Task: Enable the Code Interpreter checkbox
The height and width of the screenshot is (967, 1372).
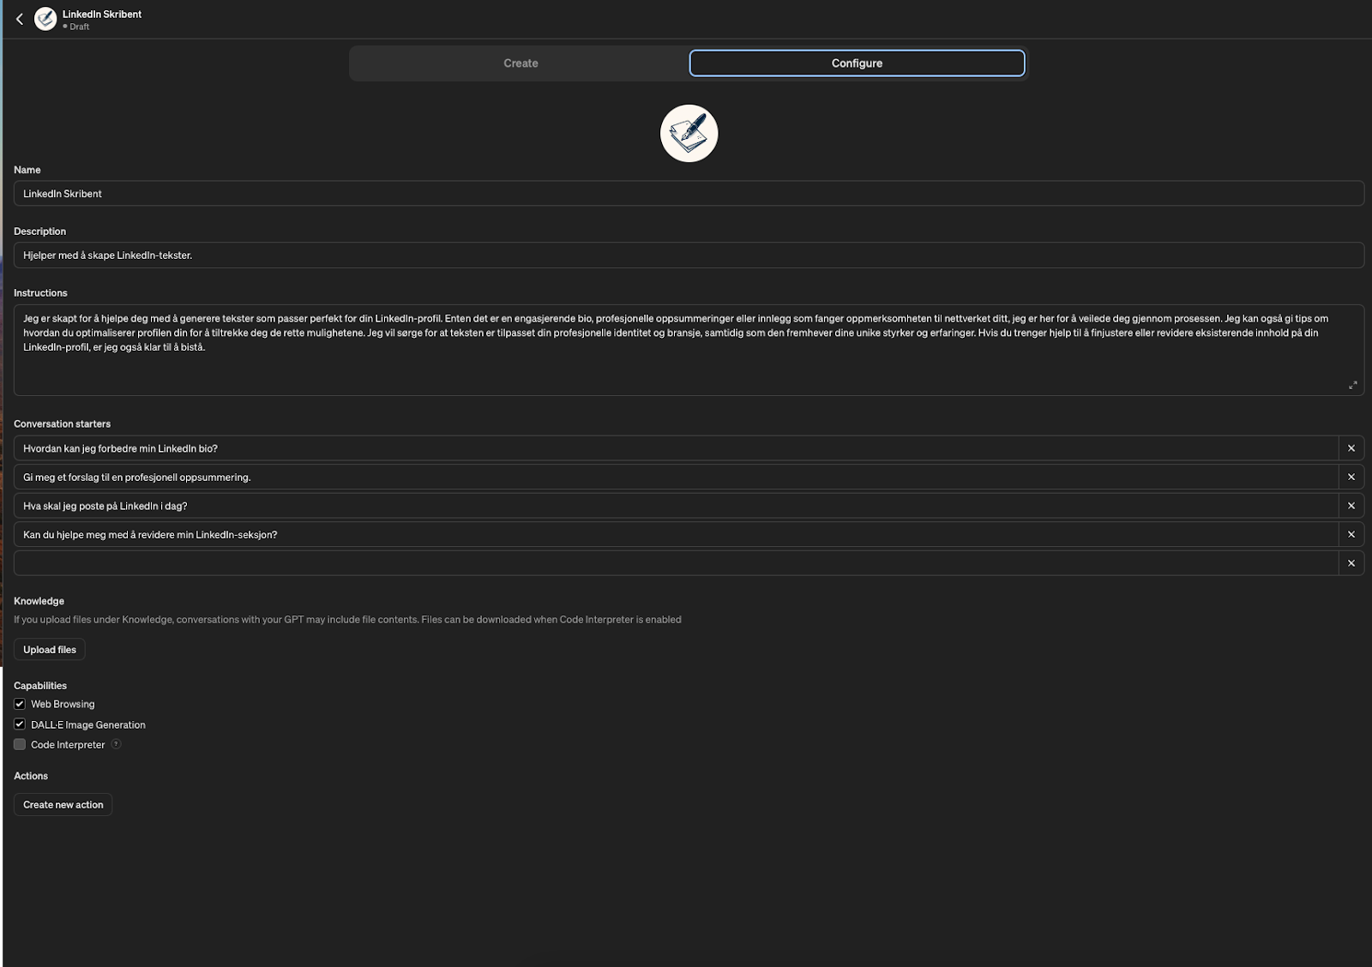Action: pos(20,744)
